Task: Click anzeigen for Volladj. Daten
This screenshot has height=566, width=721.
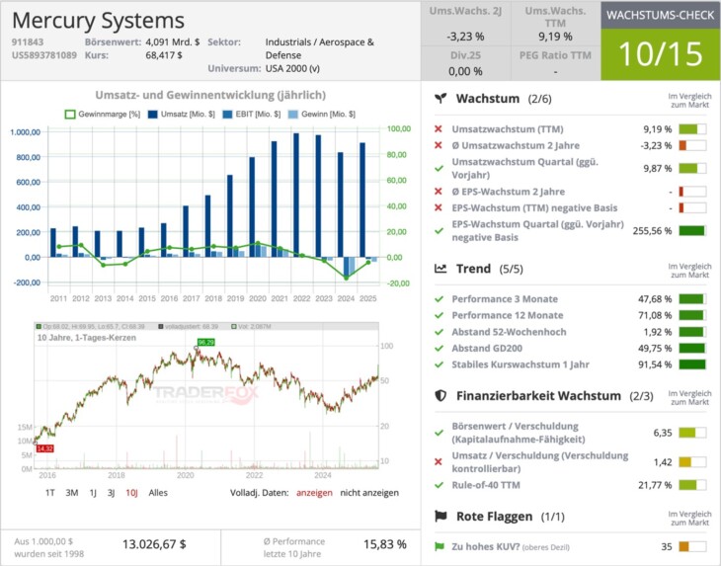Action: [x=314, y=493]
